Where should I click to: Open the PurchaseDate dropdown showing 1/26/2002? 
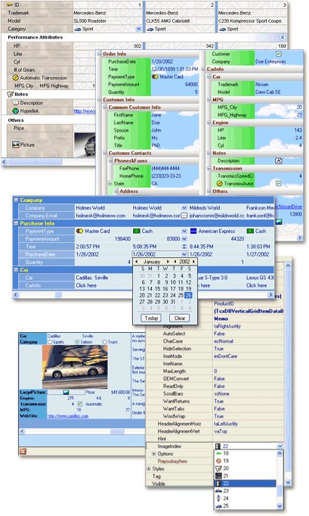(x=184, y=254)
